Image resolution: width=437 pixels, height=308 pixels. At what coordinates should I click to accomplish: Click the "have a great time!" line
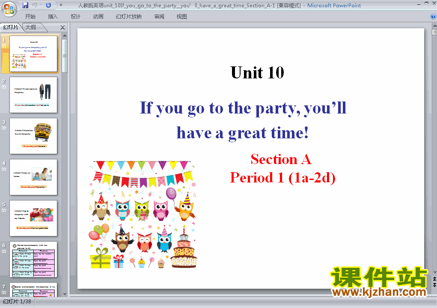click(243, 133)
